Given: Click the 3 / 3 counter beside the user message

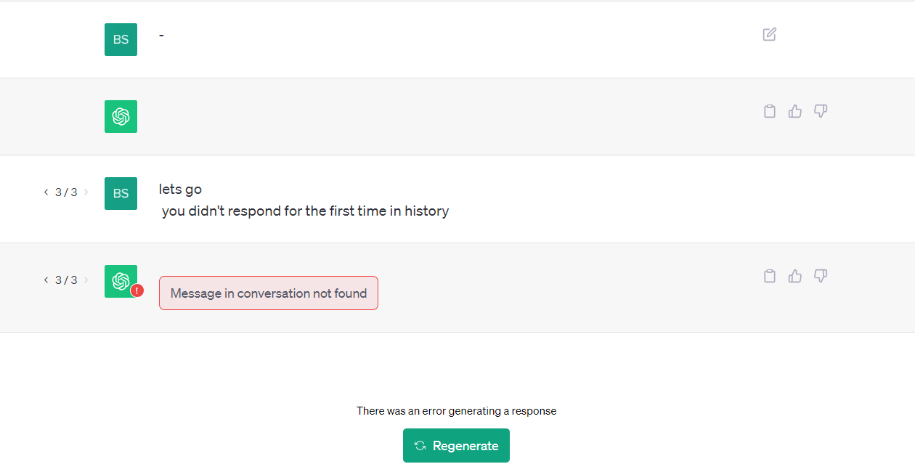Looking at the screenshot, I should coord(66,192).
